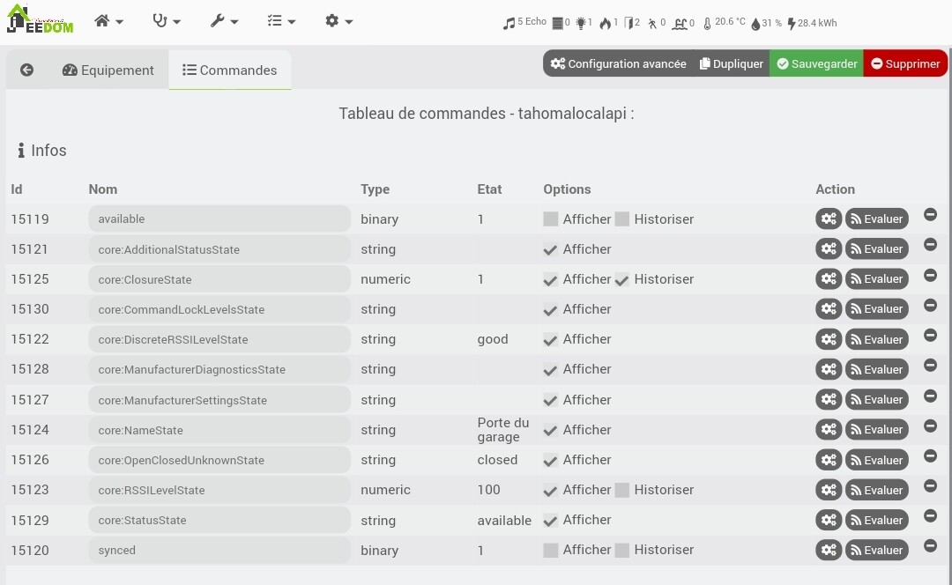Click the lightning power summary icon
The image size is (952, 585).
point(791,23)
